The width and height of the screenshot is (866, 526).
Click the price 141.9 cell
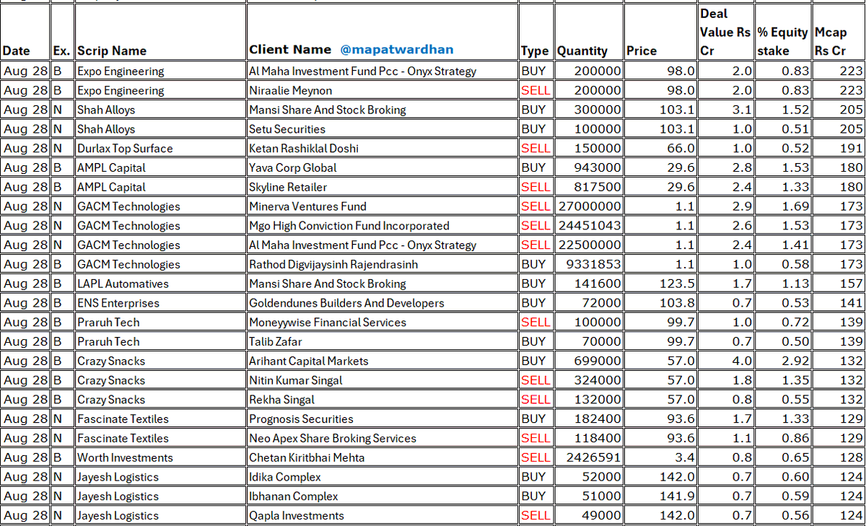point(660,496)
